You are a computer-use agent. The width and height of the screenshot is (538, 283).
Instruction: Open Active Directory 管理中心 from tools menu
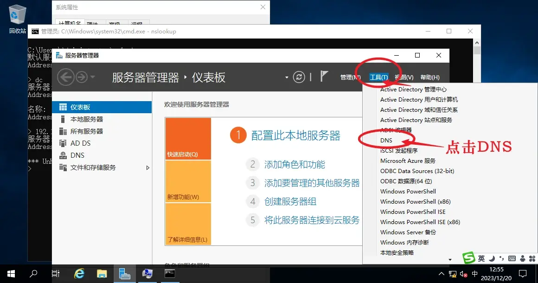pos(413,89)
